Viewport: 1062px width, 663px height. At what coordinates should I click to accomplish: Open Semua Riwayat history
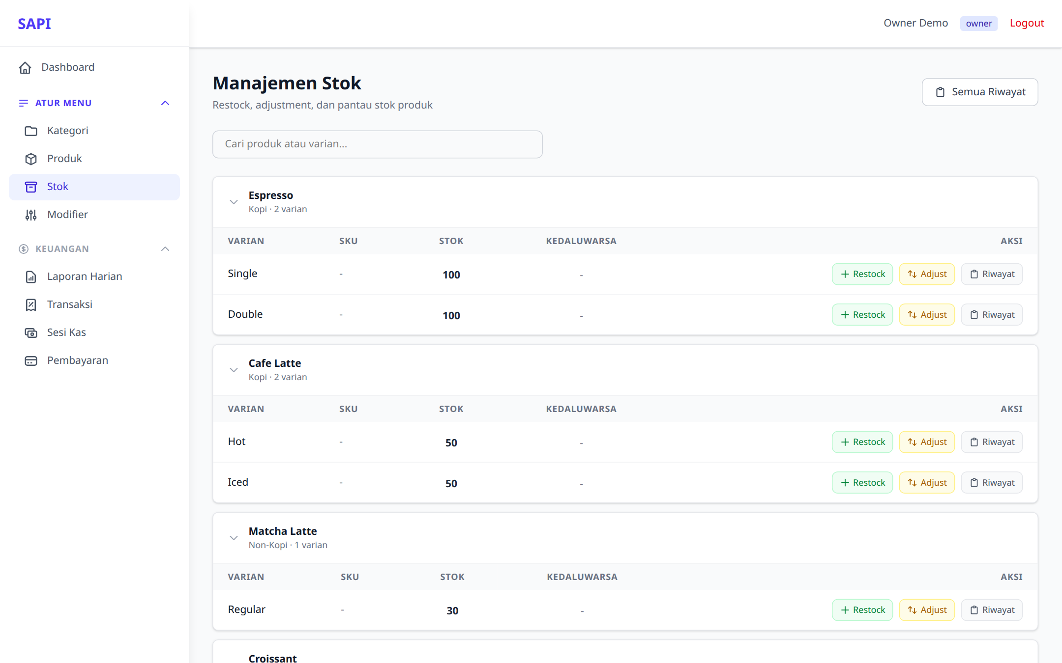pos(980,92)
